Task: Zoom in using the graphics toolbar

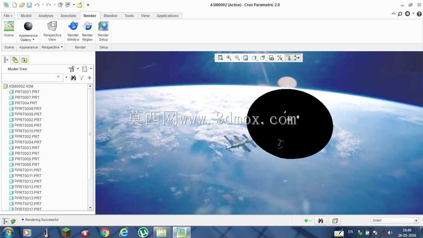Action: pos(229,58)
